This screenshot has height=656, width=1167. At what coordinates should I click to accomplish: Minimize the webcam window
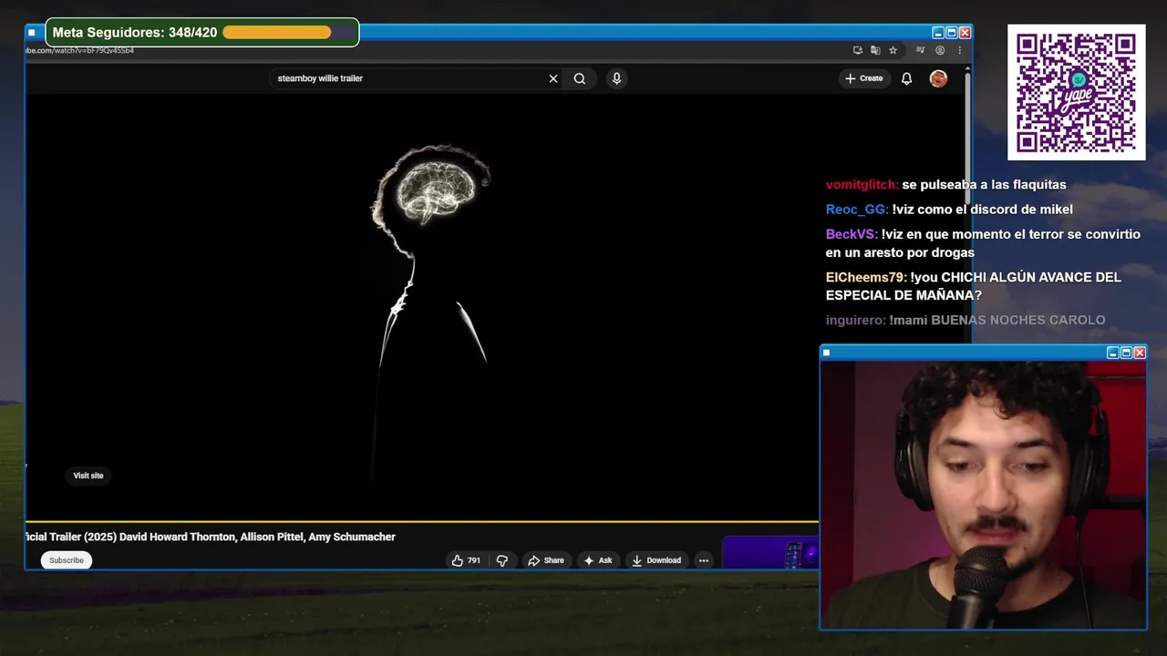1112,353
